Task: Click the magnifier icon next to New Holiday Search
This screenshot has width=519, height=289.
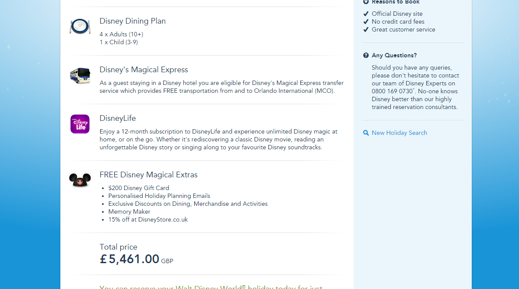Action: pos(366,133)
